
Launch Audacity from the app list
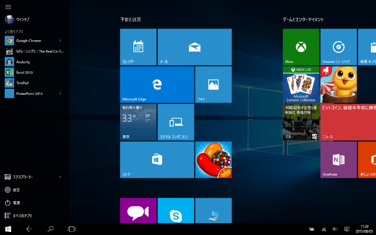coord(34,62)
